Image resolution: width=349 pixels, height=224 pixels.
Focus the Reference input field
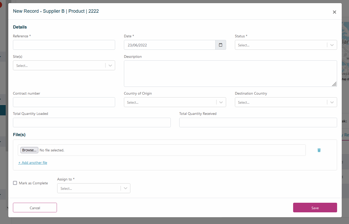(x=64, y=45)
